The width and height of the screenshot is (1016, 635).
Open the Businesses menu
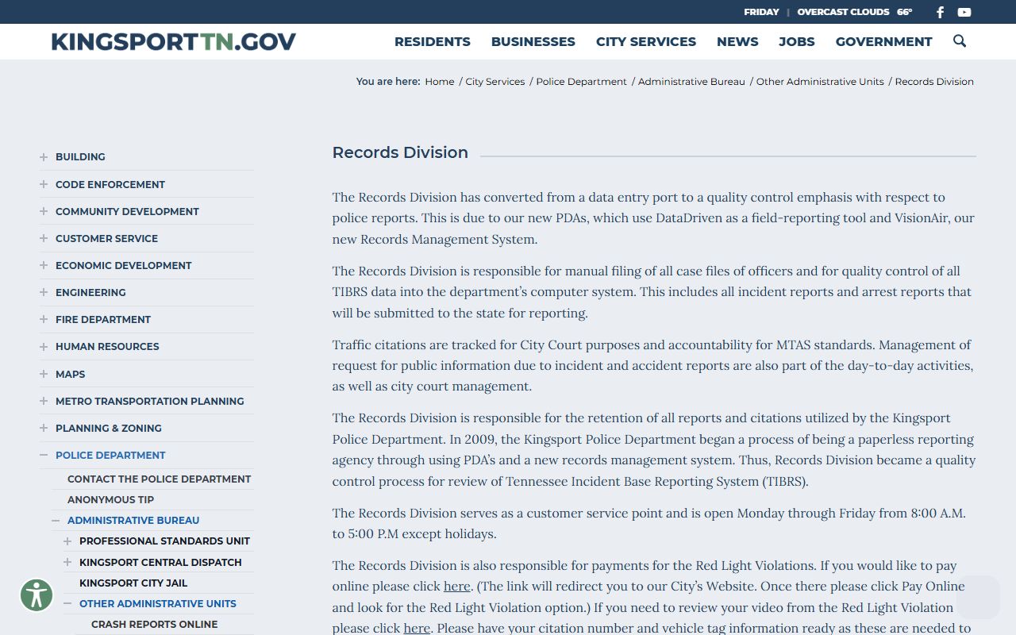click(x=533, y=41)
